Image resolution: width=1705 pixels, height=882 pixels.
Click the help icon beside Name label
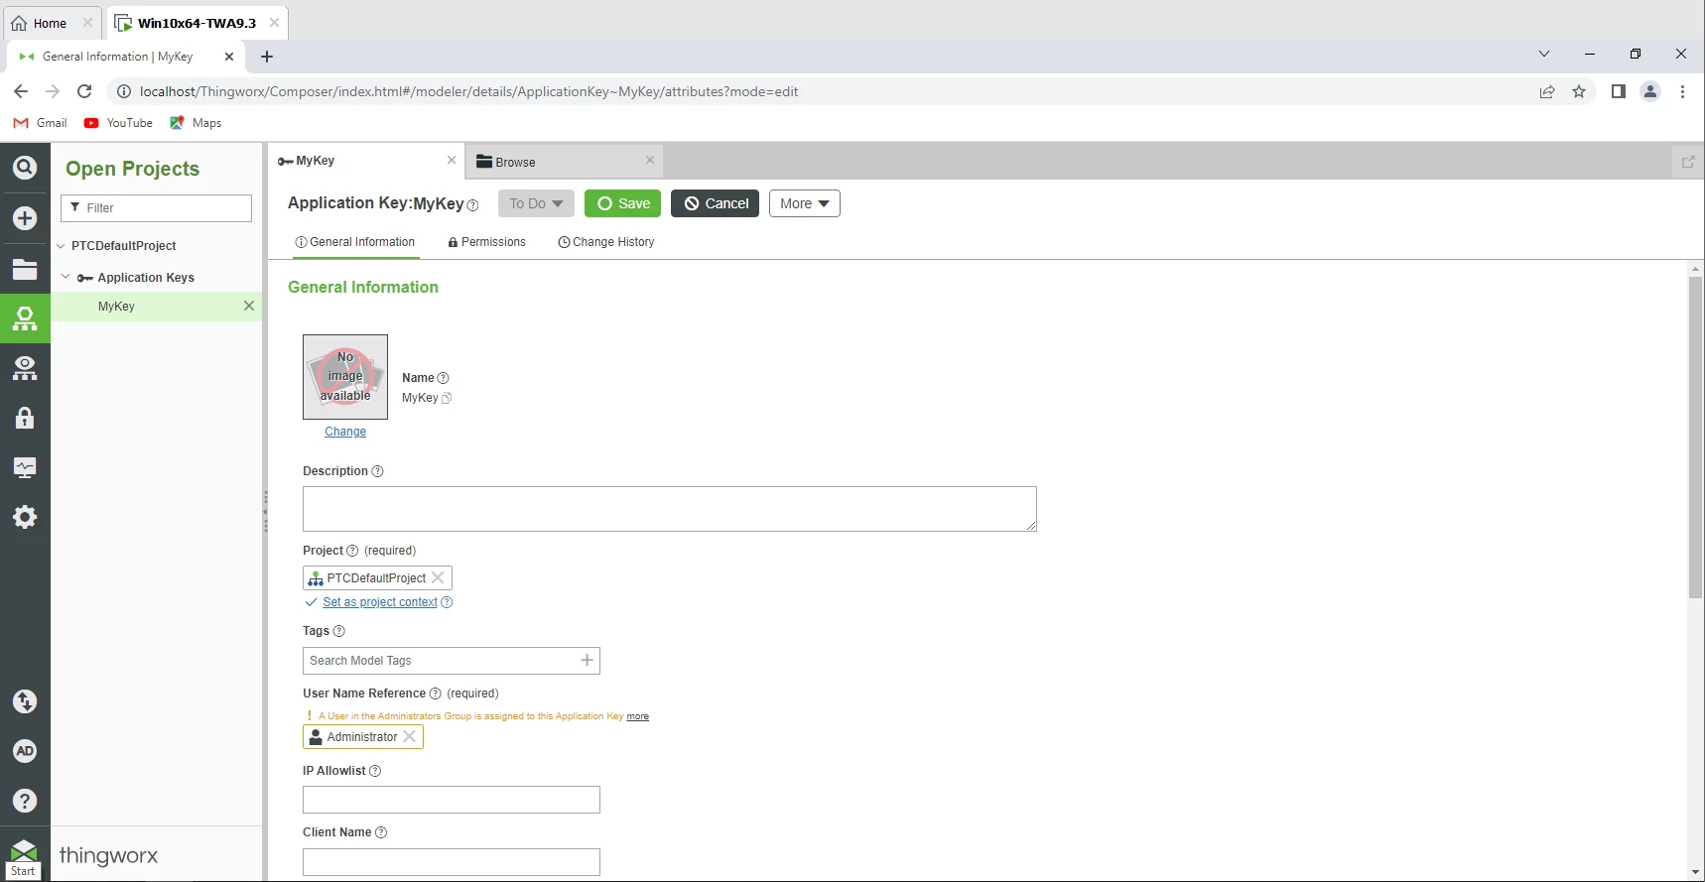coord(444,378)
